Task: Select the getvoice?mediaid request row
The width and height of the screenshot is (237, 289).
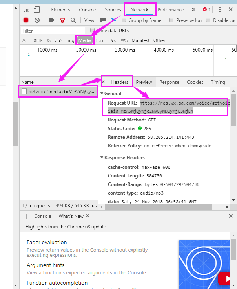Action: click(58, 91)
